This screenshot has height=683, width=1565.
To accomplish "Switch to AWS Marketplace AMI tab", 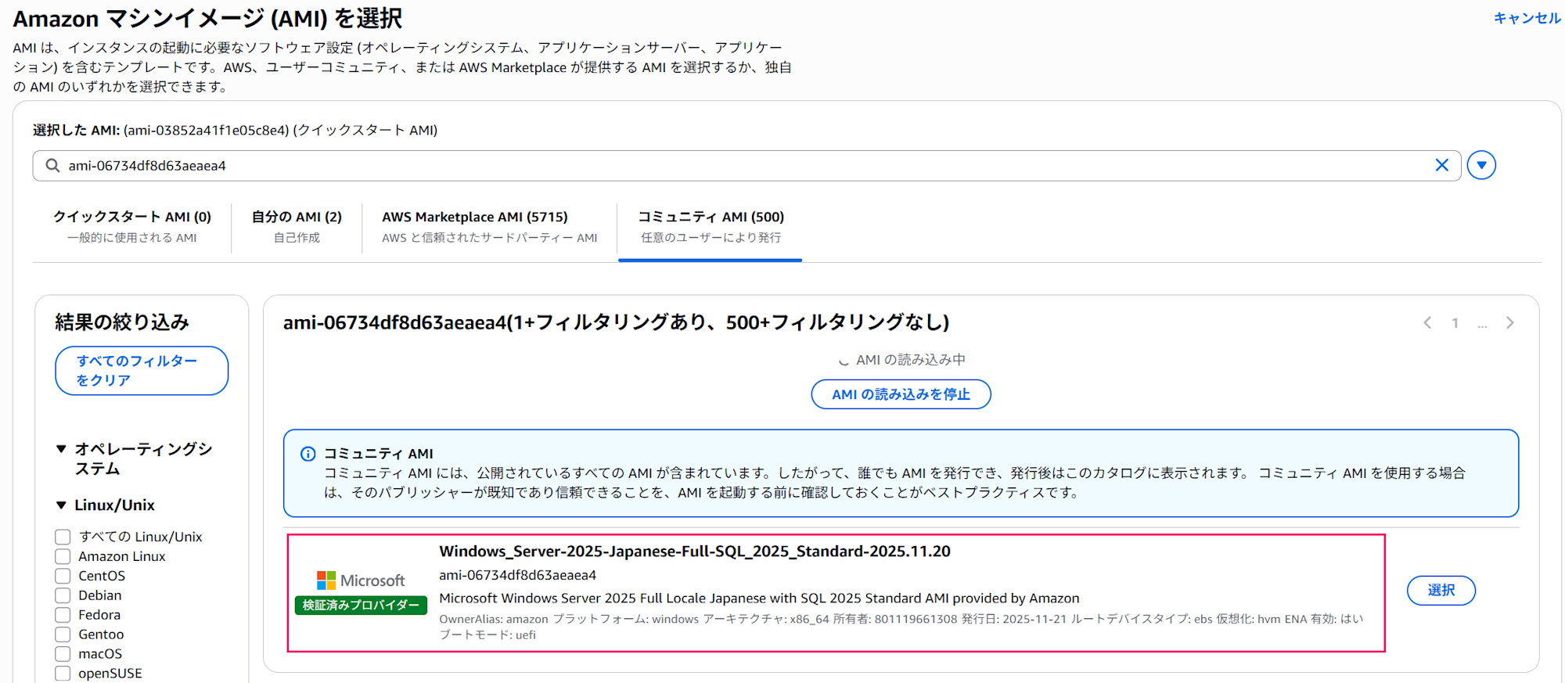I will (490, 227).
